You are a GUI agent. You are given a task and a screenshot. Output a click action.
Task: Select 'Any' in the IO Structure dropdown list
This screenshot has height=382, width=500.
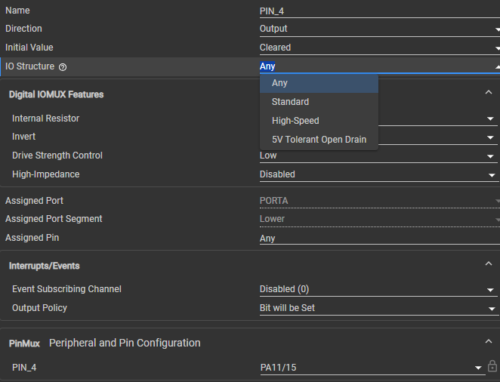pos(319,83)
